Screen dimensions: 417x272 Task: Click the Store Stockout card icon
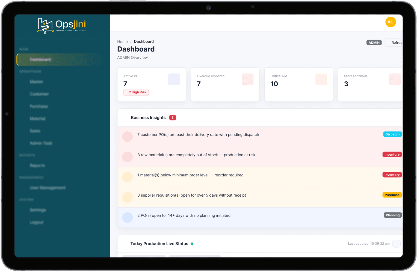[x=395, y=79]
